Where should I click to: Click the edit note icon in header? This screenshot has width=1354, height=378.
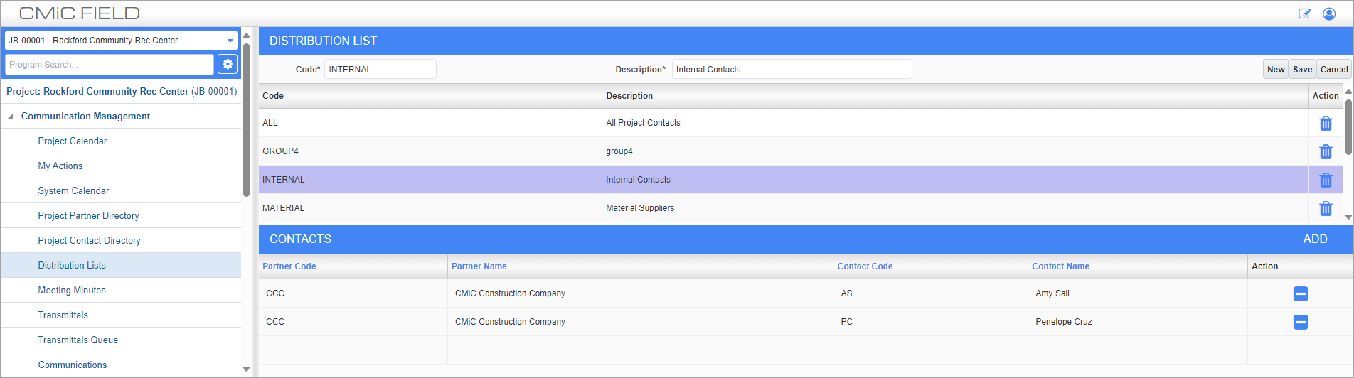pos(1304,13)
